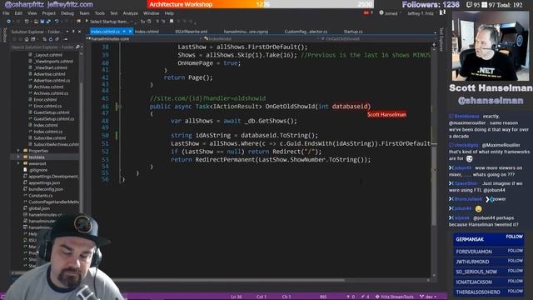Switch to the Startup.cs tab

(x=353, y=32)
